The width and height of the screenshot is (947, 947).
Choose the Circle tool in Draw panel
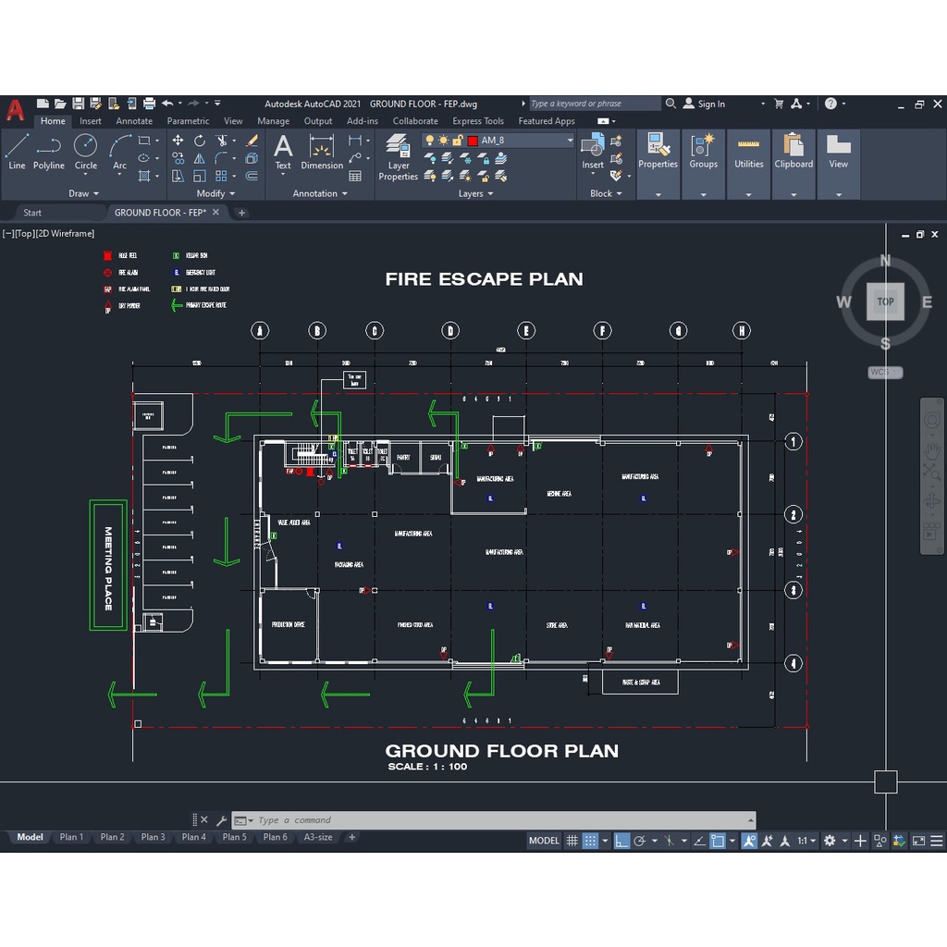pyautogui.click(x=86, y=152)
